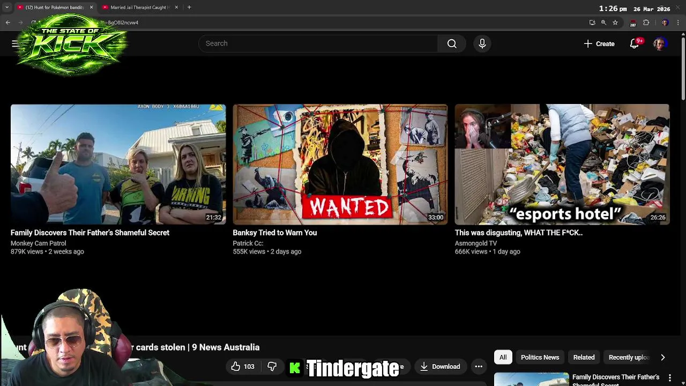Open the tab search dropdown arrow

(x=7, y=8)
